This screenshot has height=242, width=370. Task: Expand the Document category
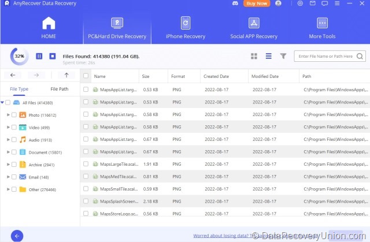8,152
